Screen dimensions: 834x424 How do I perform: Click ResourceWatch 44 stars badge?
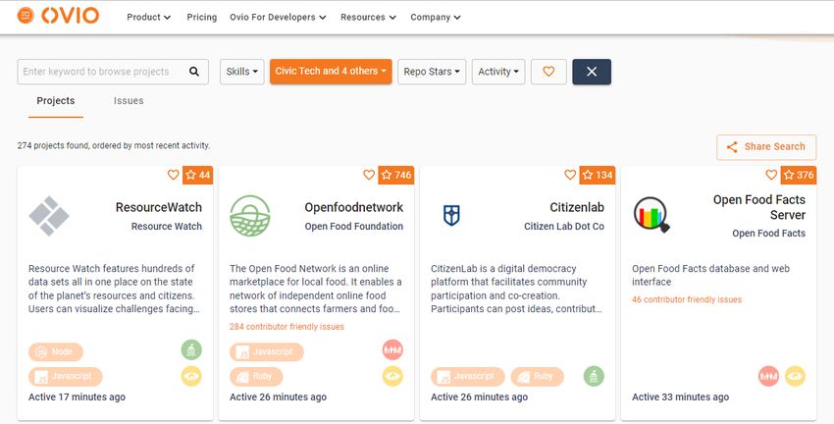[198, 175]
